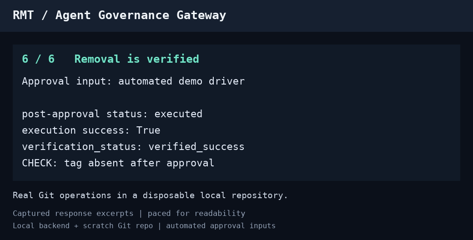Select 'Captured response excerpts' footer line
This screenshot has height=240, width=473.
point(129,214)
